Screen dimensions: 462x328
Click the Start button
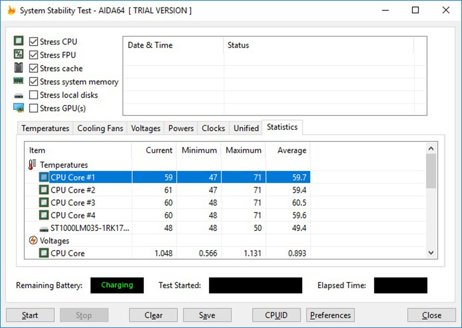[30, 315]
